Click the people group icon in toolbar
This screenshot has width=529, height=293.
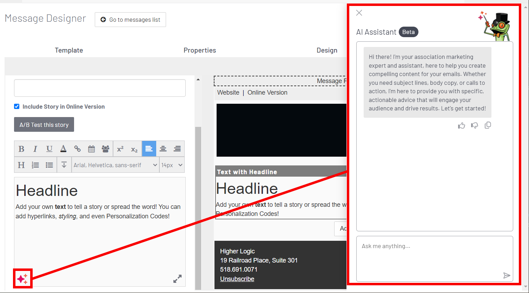(x=105, y=149)
